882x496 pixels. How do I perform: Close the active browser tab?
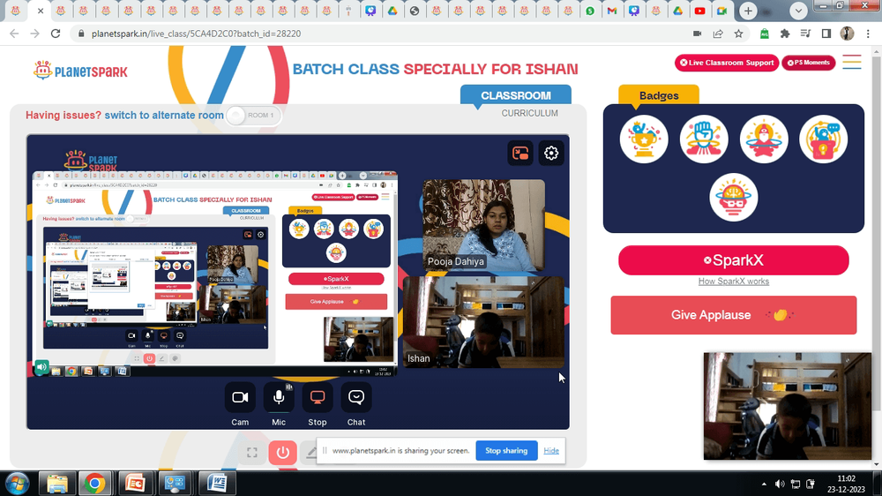41,11
